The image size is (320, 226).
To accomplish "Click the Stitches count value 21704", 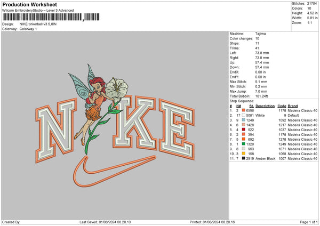I will [x=312, y=3].
